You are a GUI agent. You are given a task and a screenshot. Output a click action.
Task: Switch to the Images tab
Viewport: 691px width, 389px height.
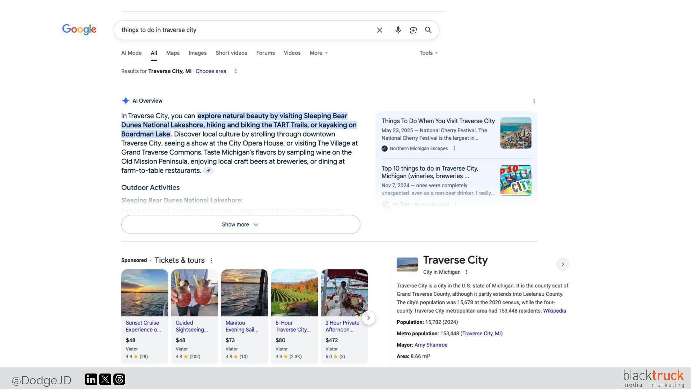(x=197, y=53)
